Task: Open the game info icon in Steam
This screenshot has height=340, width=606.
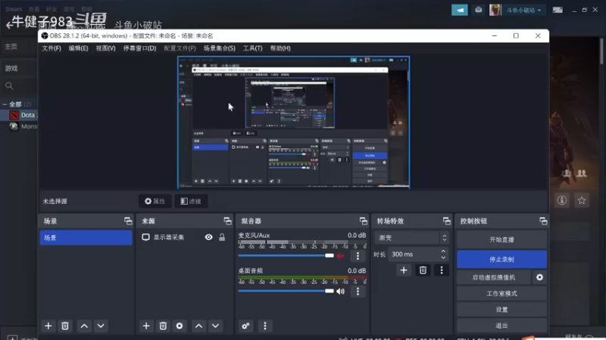Action: [x=562, y=200]
